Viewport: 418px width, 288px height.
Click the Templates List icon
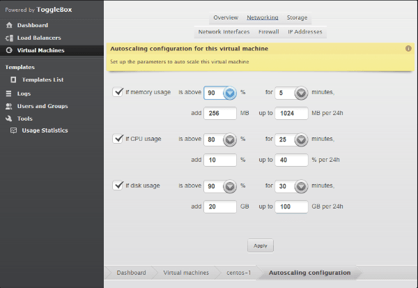click(x=13, y=79)
